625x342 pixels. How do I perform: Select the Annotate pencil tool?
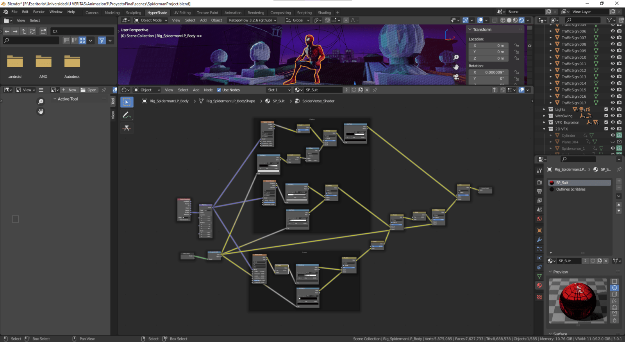[x=127, y=115]
